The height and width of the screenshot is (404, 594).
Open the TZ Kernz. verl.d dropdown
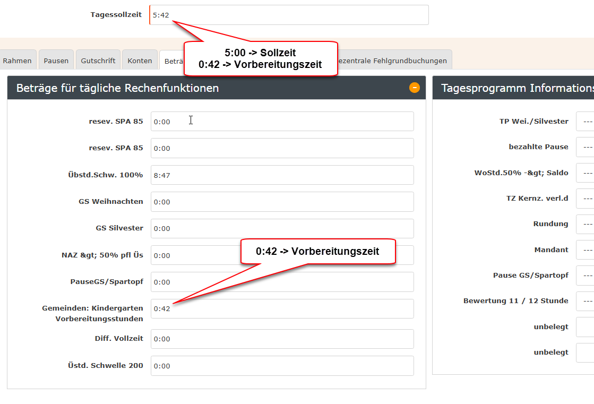click(x=585, y=199)
